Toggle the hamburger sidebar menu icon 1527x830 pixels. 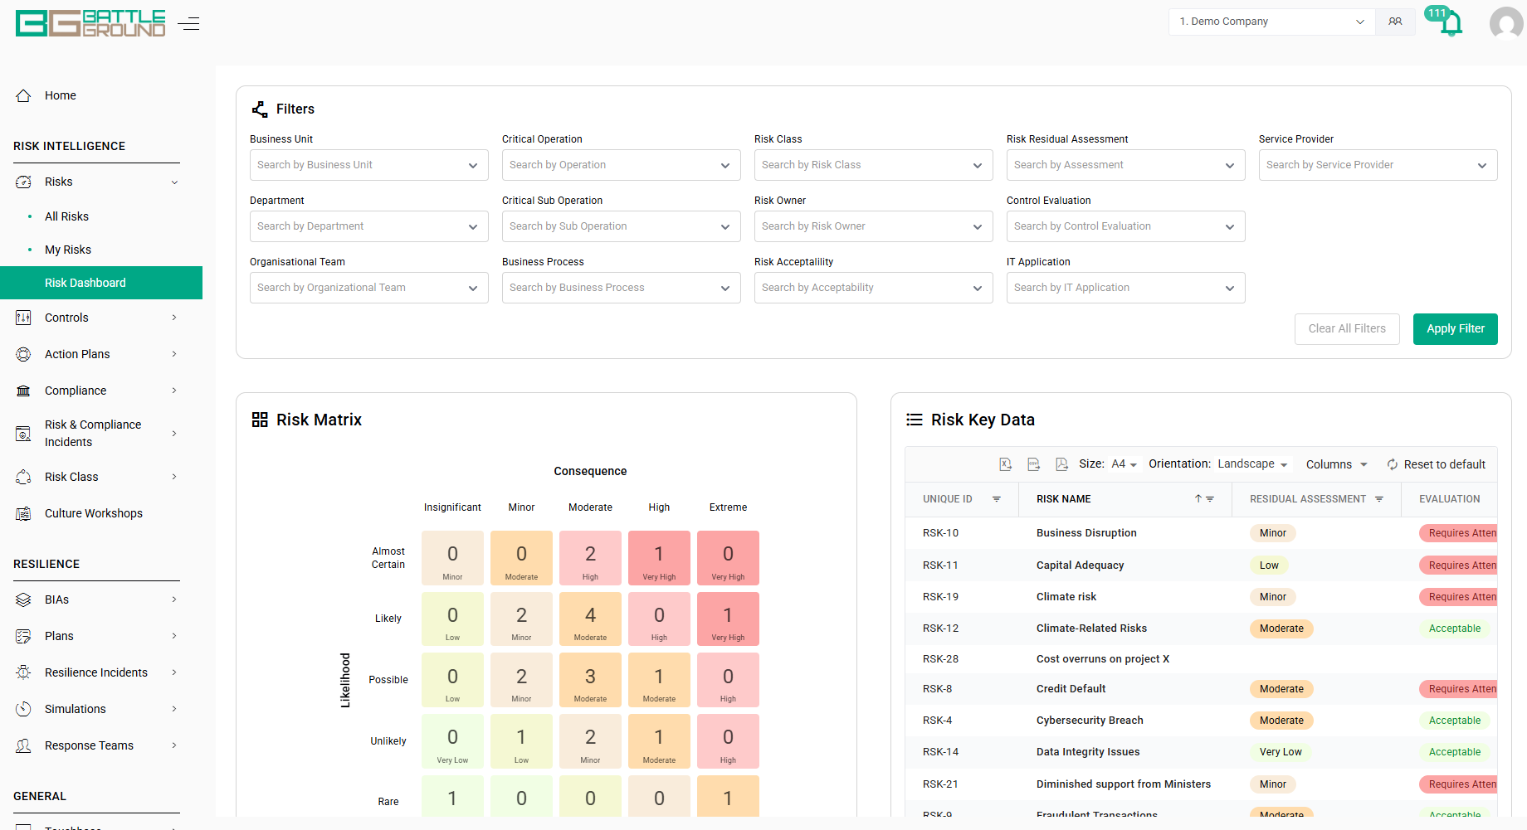click(x=188, y=23)
